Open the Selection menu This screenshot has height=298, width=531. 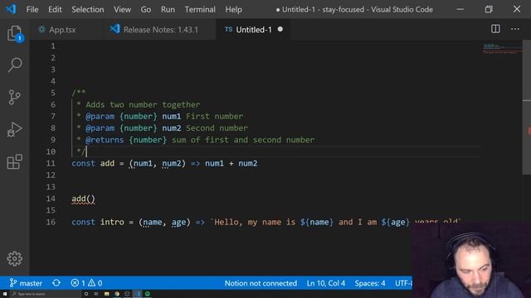coord(88,9)
